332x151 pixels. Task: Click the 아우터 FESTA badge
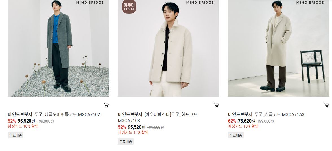129,7
